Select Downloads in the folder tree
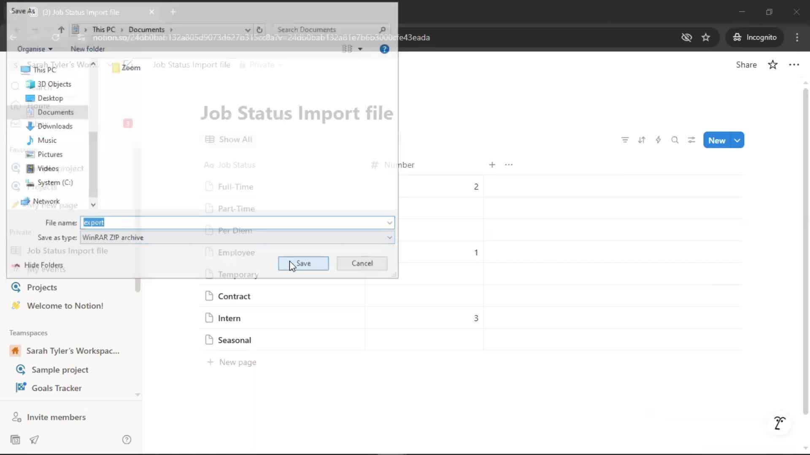 coord(49,126)
